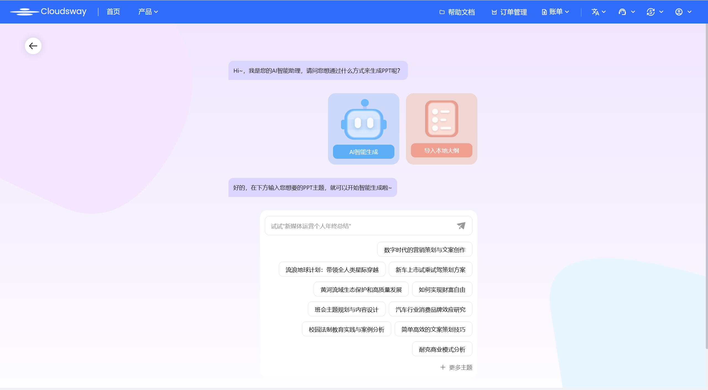708x390 pixels.
Task: Select the 耐克商业模式分析 topic chip
Action: coord(442,349)
